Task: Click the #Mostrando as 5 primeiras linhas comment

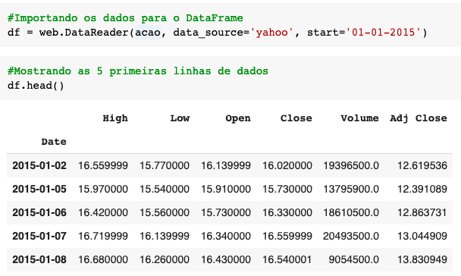Action: (x=138, y=71)
